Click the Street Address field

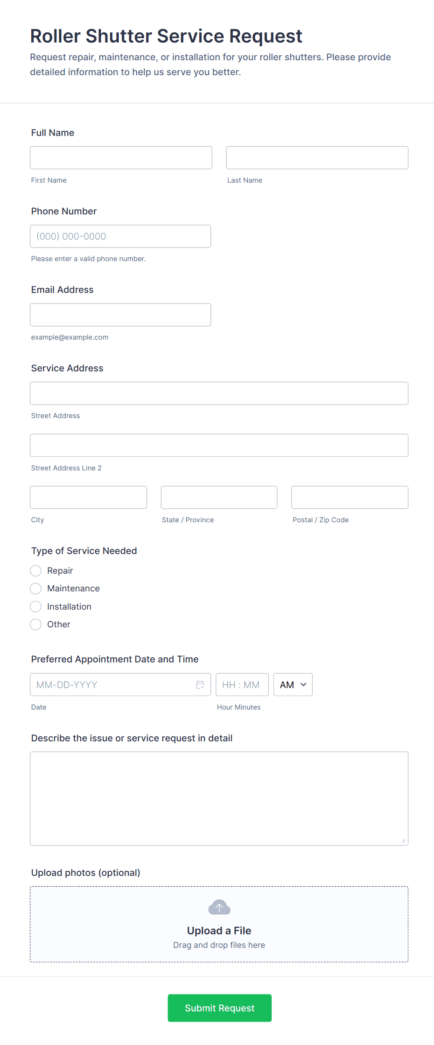click(219, 393)
